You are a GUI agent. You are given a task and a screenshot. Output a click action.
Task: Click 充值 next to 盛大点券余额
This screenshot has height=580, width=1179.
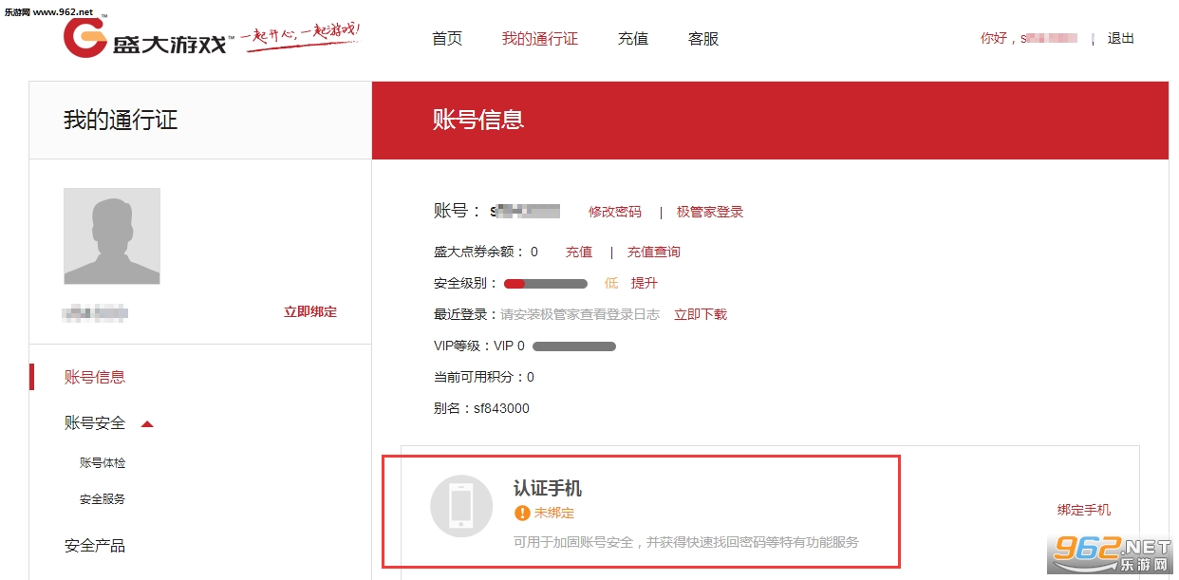[579, 252]
